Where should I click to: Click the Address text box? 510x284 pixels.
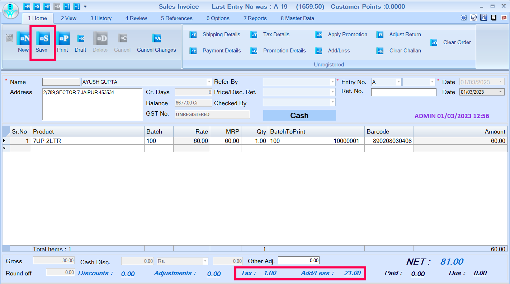pyautogui.click(x=93, y=104)
